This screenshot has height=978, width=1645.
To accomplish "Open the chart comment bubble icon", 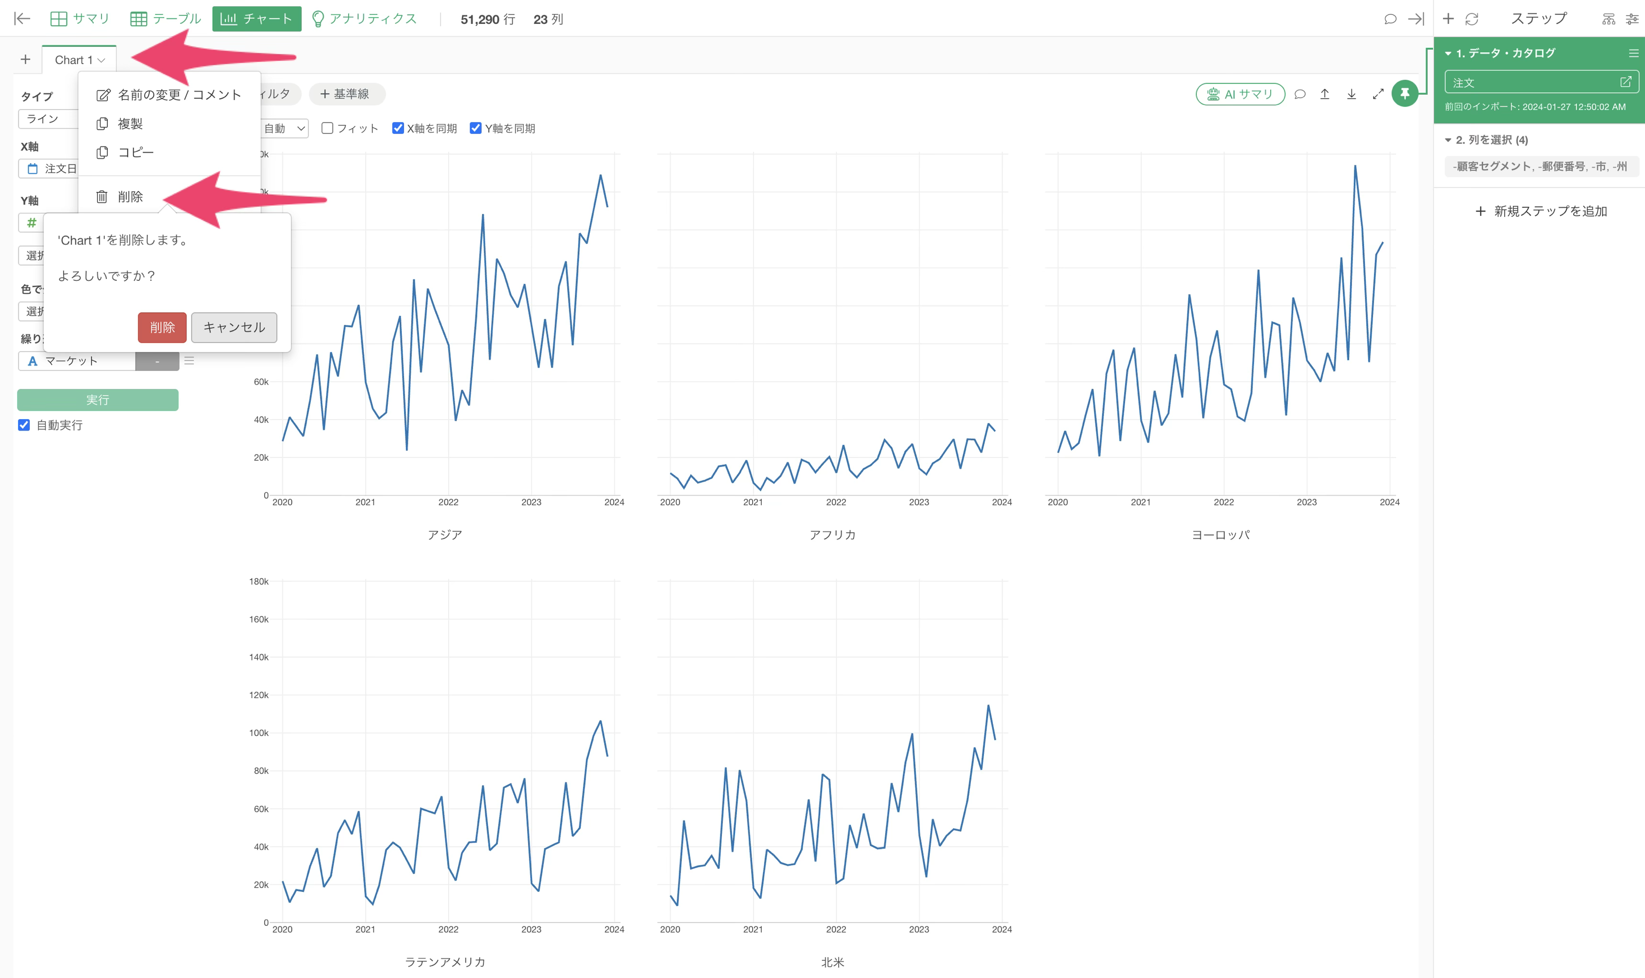I will coord(1299,94).
